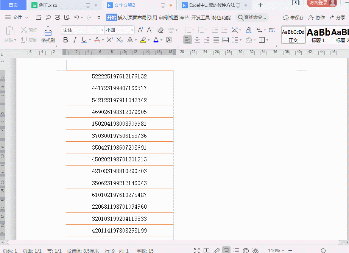The image size is (349, 253).
Task: Click the eye protection mode icon
Action: [x=255, y=251]
